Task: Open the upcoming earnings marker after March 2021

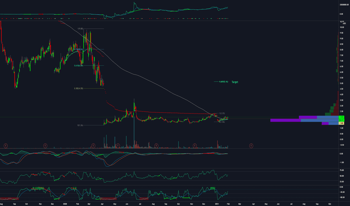Action: click(251, 146)
